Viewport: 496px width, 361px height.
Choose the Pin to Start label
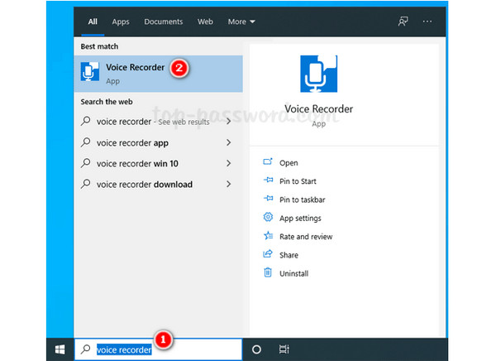coord(298,181)
